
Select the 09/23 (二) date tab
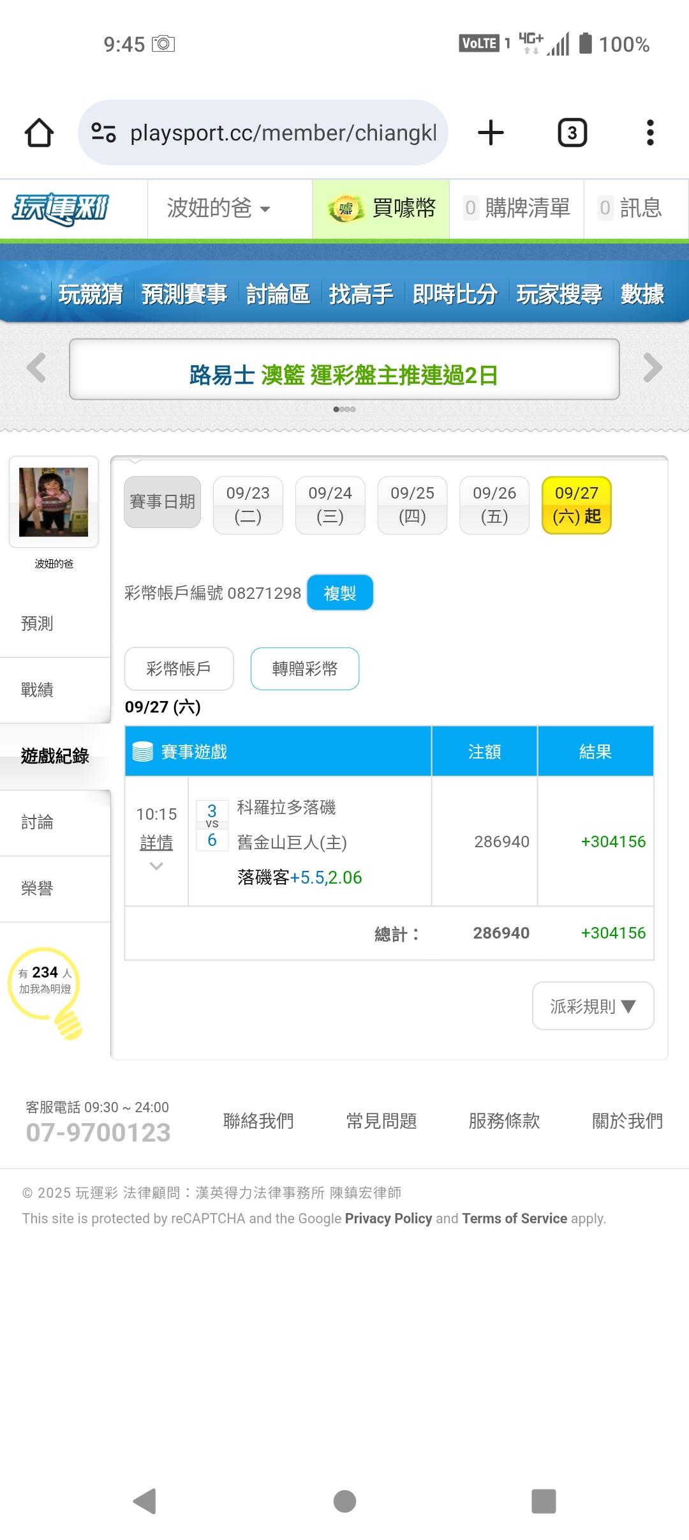coord(248,504)
